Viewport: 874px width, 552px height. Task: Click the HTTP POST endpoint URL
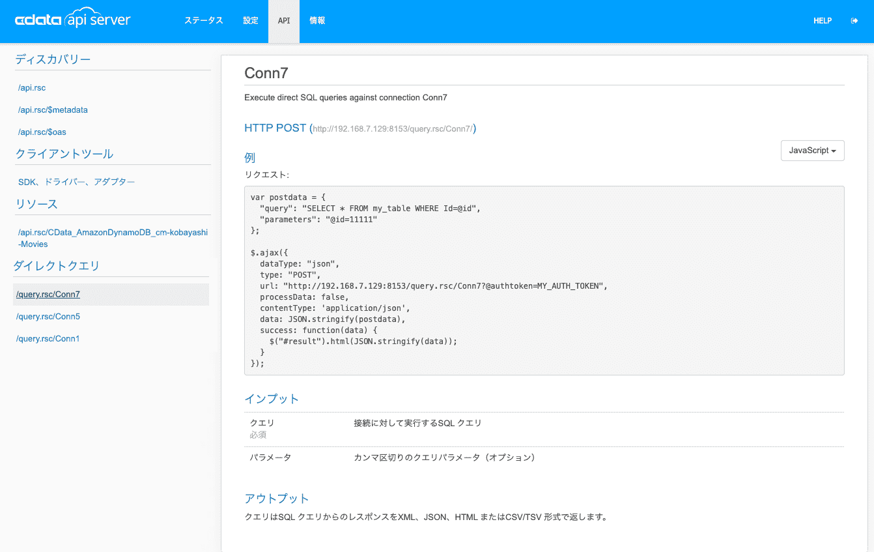[x=393, y=129]
